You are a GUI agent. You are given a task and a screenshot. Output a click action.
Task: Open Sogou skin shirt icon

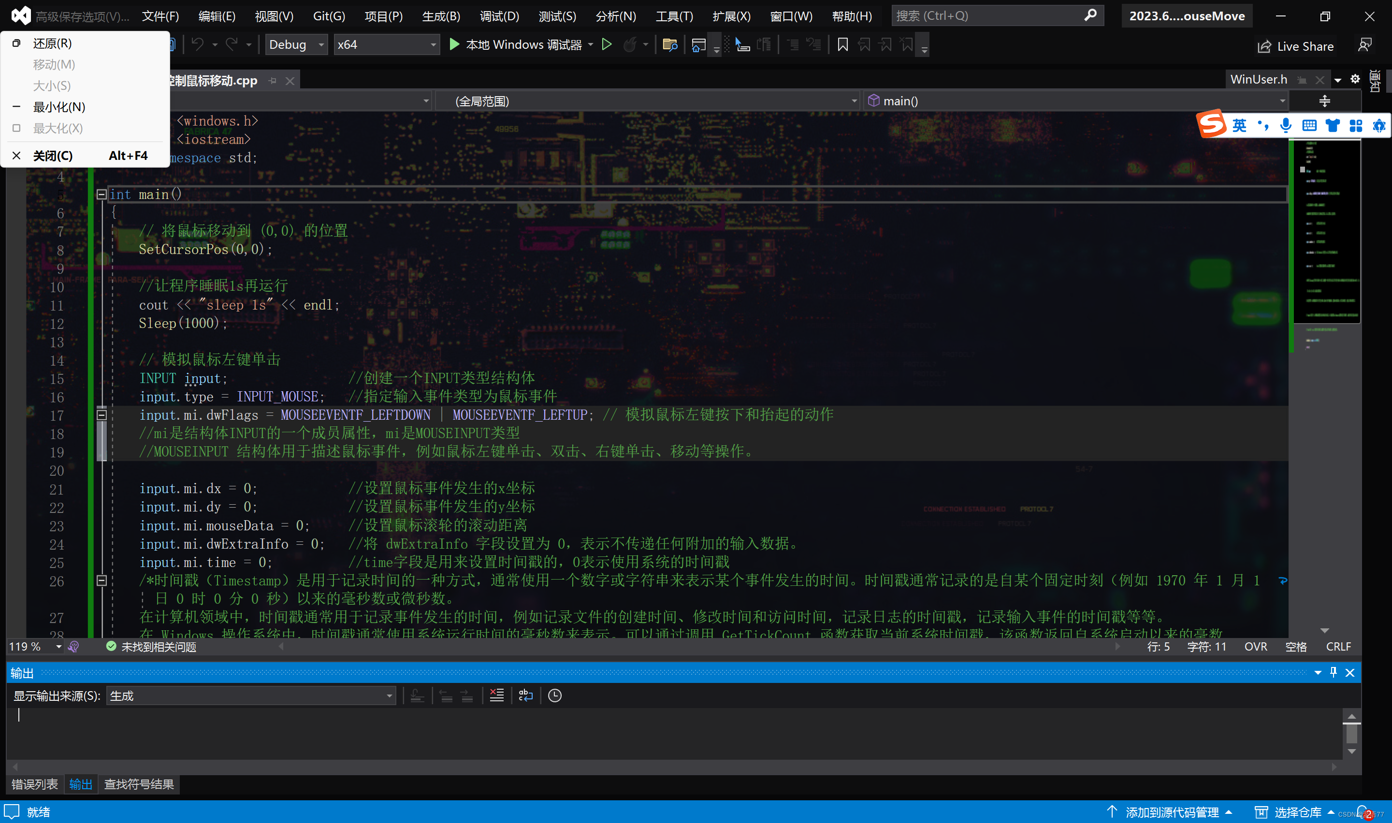(1332, 126)
